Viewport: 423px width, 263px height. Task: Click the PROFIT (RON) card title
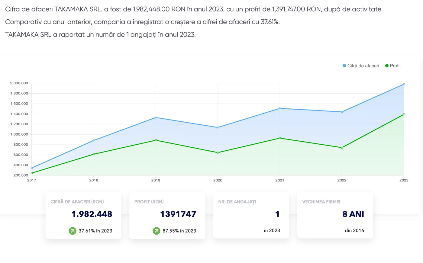click(149, 202)
